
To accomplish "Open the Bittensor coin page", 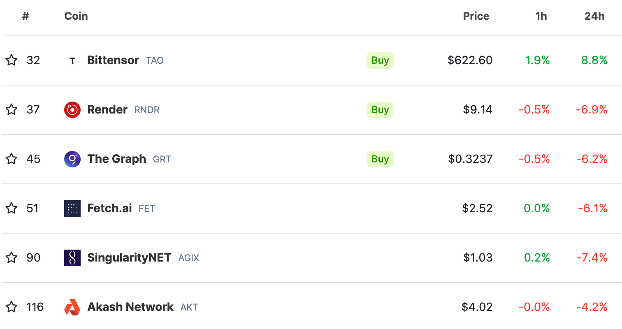I will (x=113, y=60).
